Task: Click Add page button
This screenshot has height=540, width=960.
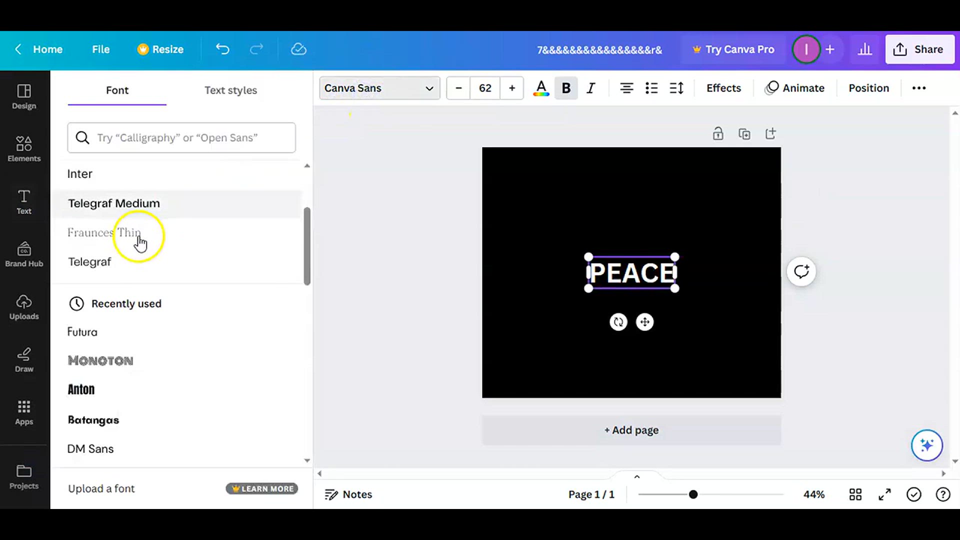Action: [631, 430]
